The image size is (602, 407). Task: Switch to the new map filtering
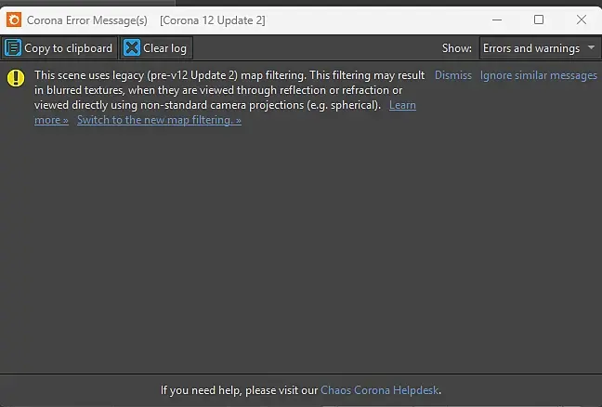[x=159, y=120]
